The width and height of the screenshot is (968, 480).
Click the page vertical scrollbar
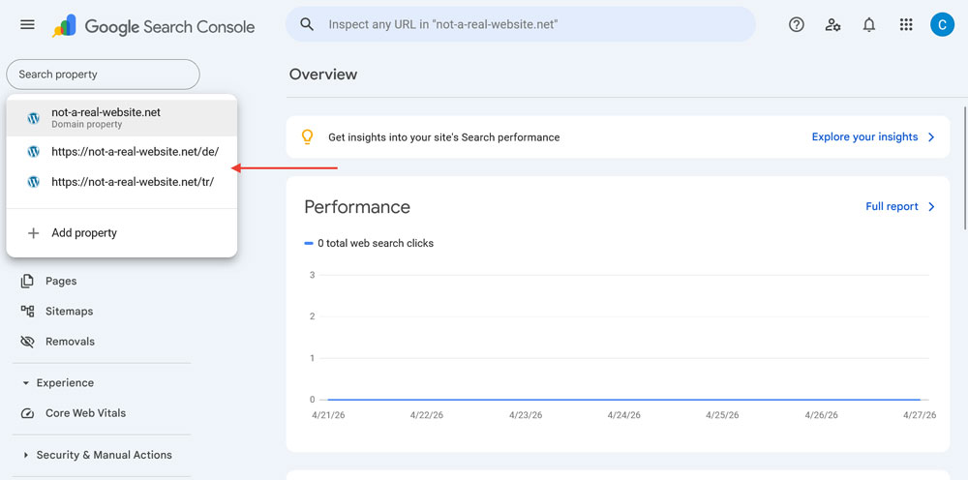point(965,167)
